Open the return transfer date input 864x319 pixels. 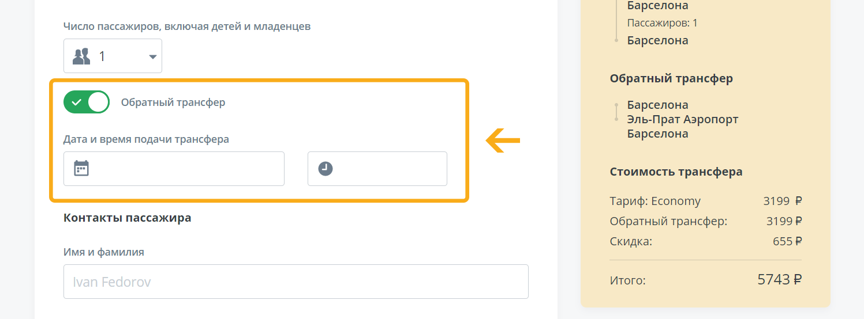174,169
